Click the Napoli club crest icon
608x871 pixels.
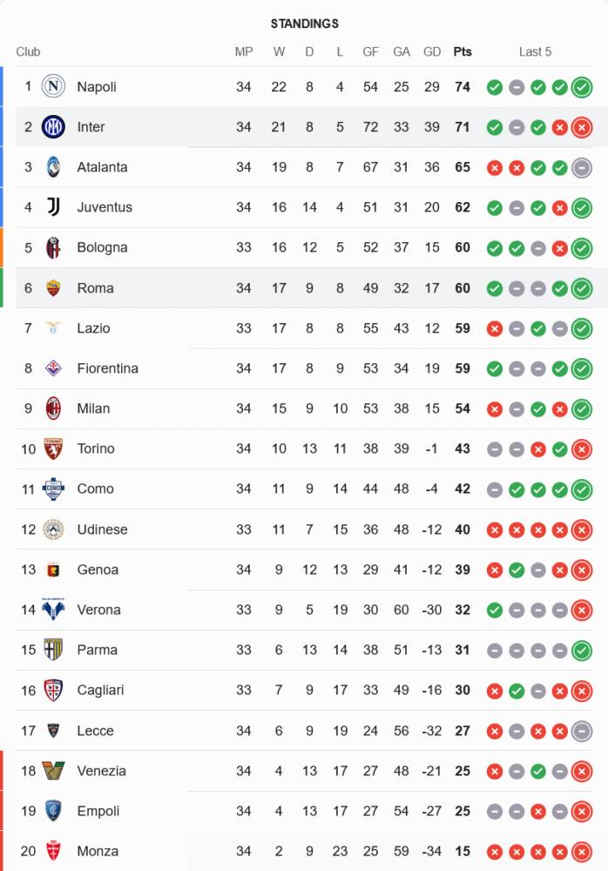point(53,86)
